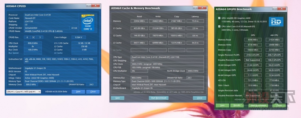Close AIDA64 CPUID window via title bar X
The width and height of the screenshot is (301, 118).
point(95,6)
